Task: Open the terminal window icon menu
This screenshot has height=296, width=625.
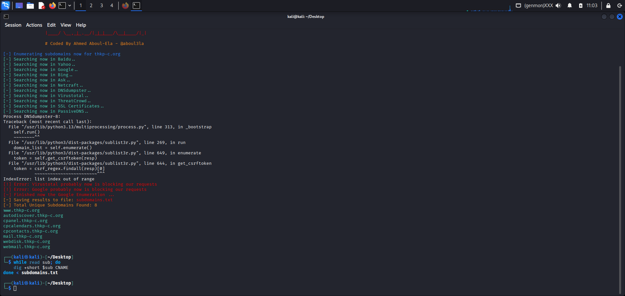Action: pos(6,17)
